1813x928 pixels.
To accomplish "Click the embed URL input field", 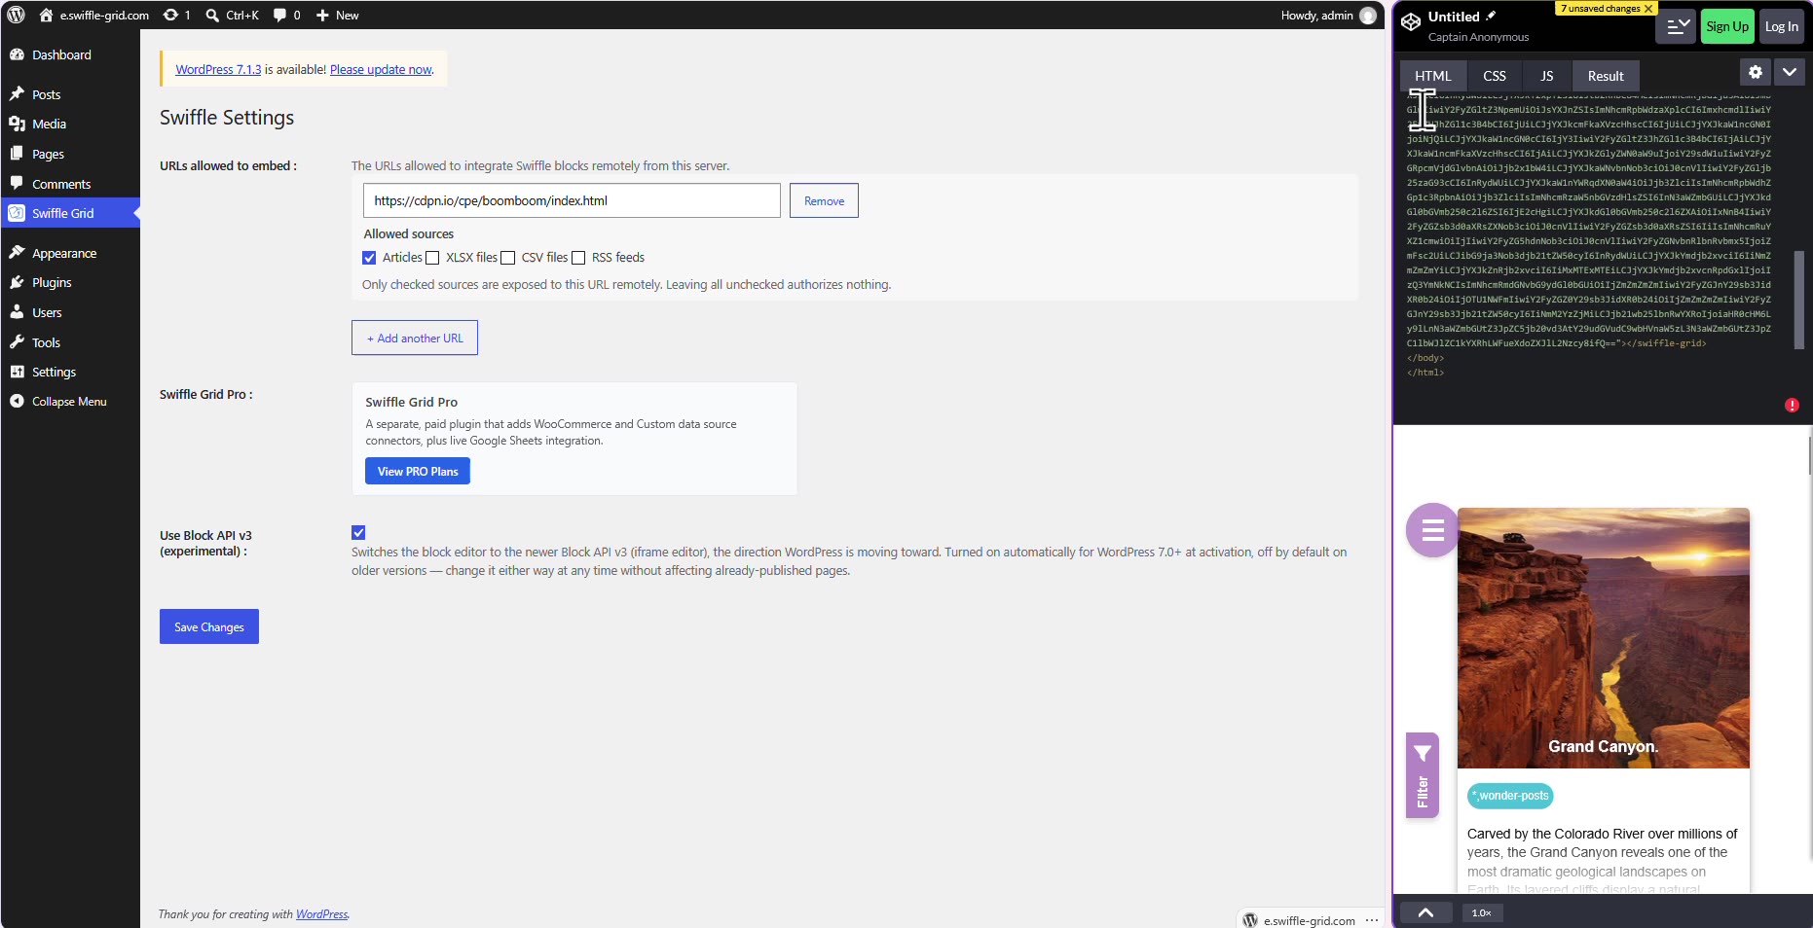I will [x=572, y=200].
